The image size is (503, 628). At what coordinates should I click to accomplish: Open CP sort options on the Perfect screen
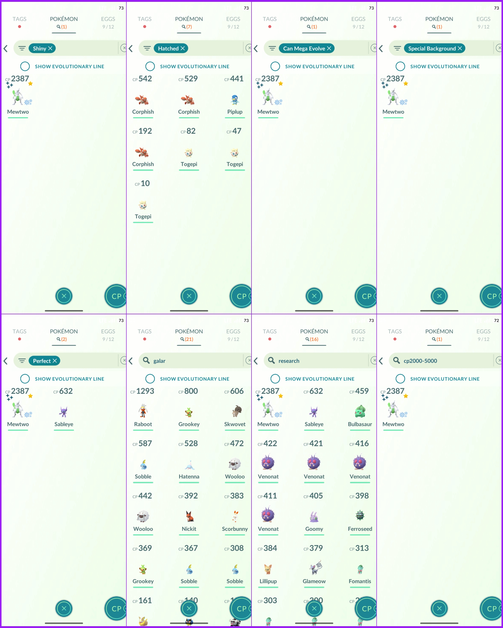point(116,608)
